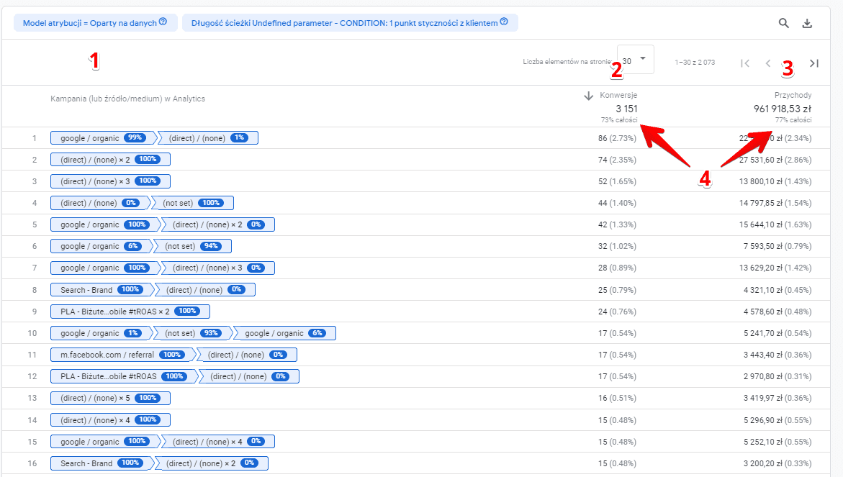Click the search magnifier icon
The image size is (843, 477).
point(784,23)
